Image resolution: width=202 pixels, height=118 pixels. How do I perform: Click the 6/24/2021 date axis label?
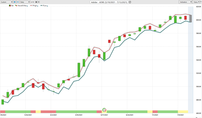point(129,115)
